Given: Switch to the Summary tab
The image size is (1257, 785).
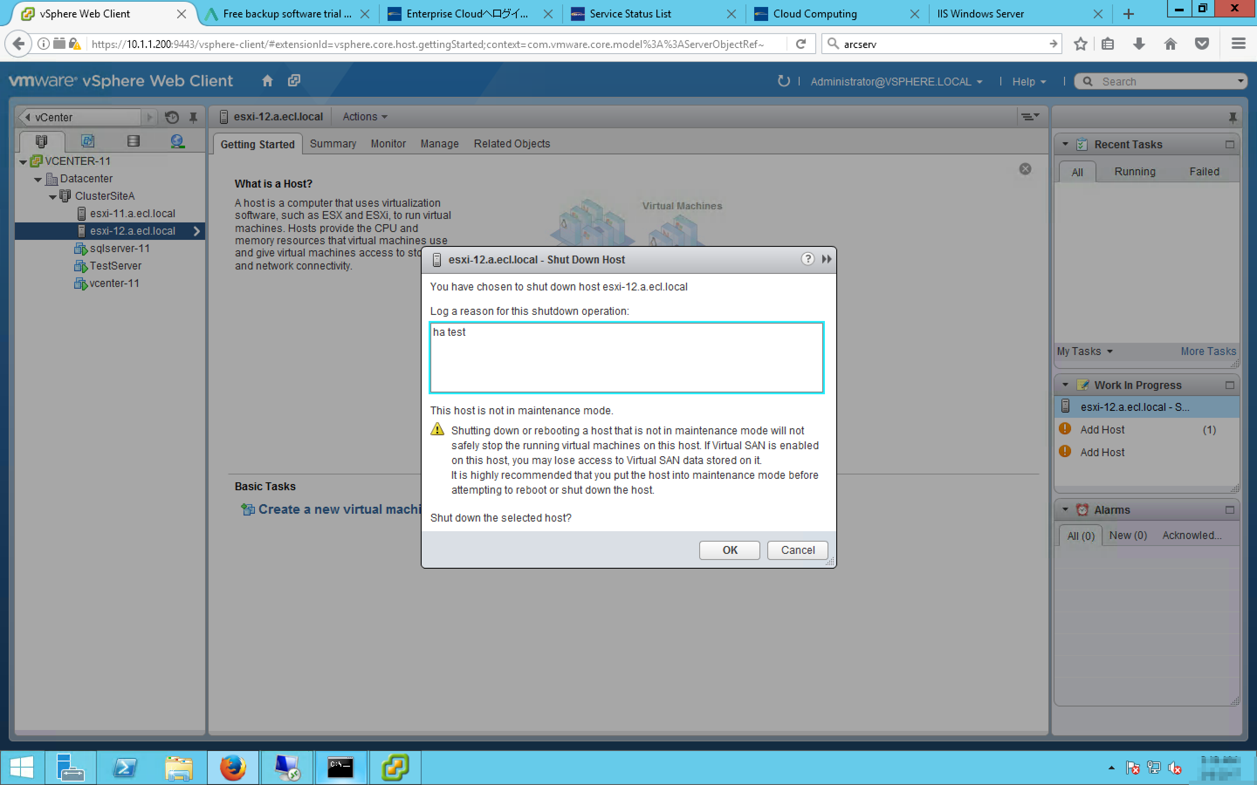Looking at the screenshot, I should (333, 144).
